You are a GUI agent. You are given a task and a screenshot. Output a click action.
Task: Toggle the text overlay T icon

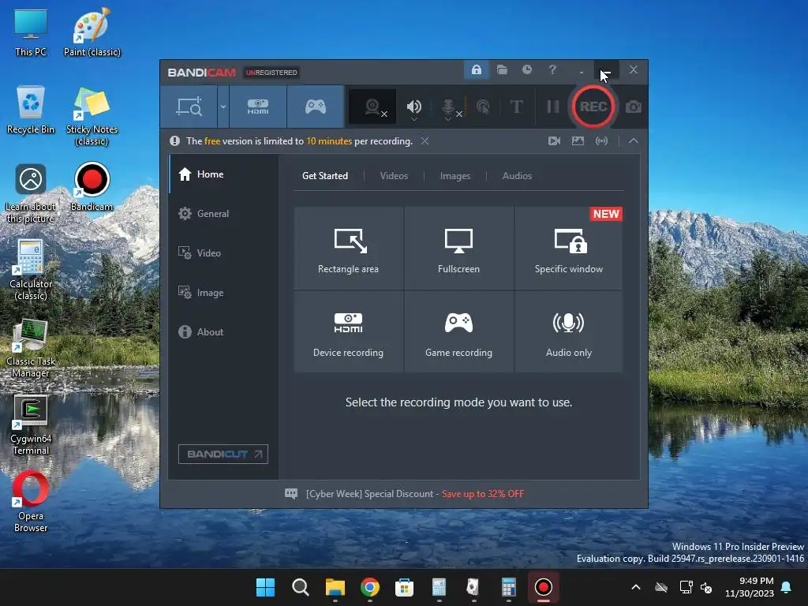(x=516, y=107)
